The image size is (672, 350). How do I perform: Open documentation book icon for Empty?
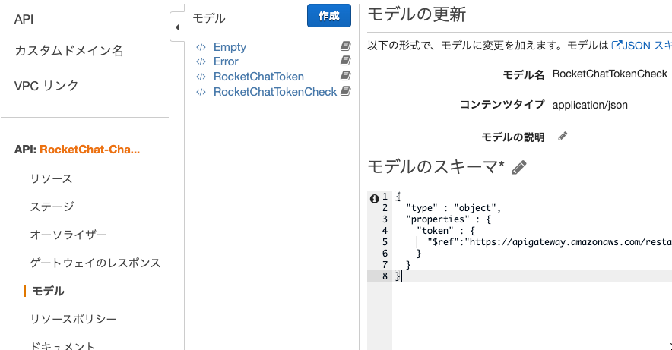[x=345, y=46]
